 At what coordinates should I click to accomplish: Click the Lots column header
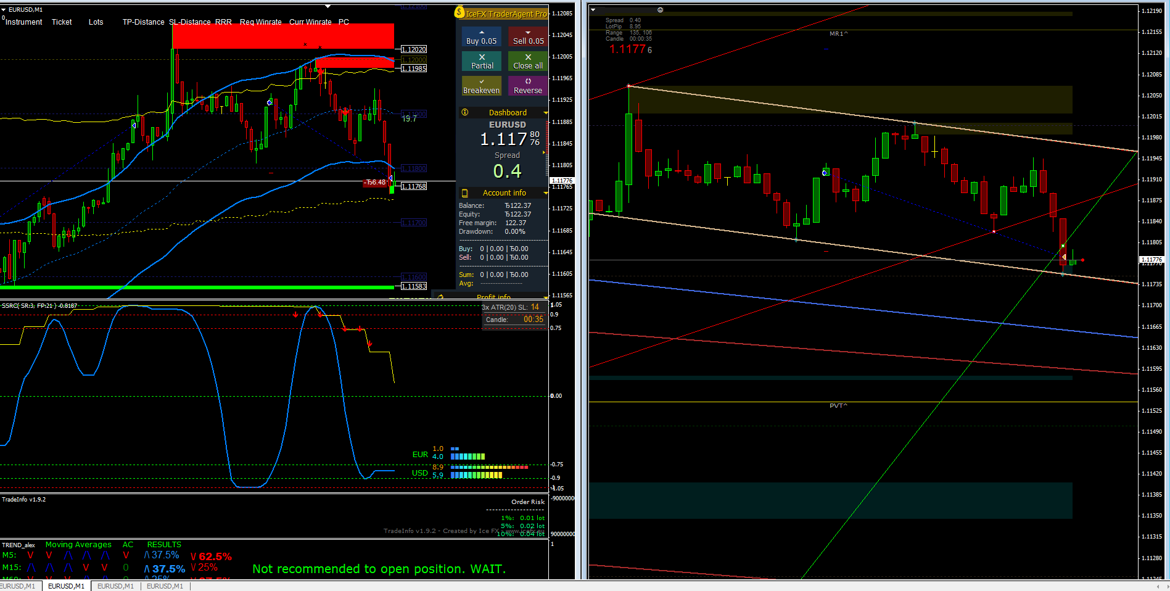96,22
